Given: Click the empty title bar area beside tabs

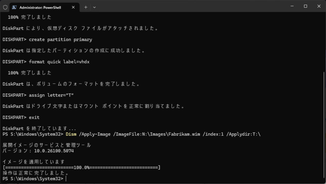Looking at the screenshot, I should (x=191, y=6).
